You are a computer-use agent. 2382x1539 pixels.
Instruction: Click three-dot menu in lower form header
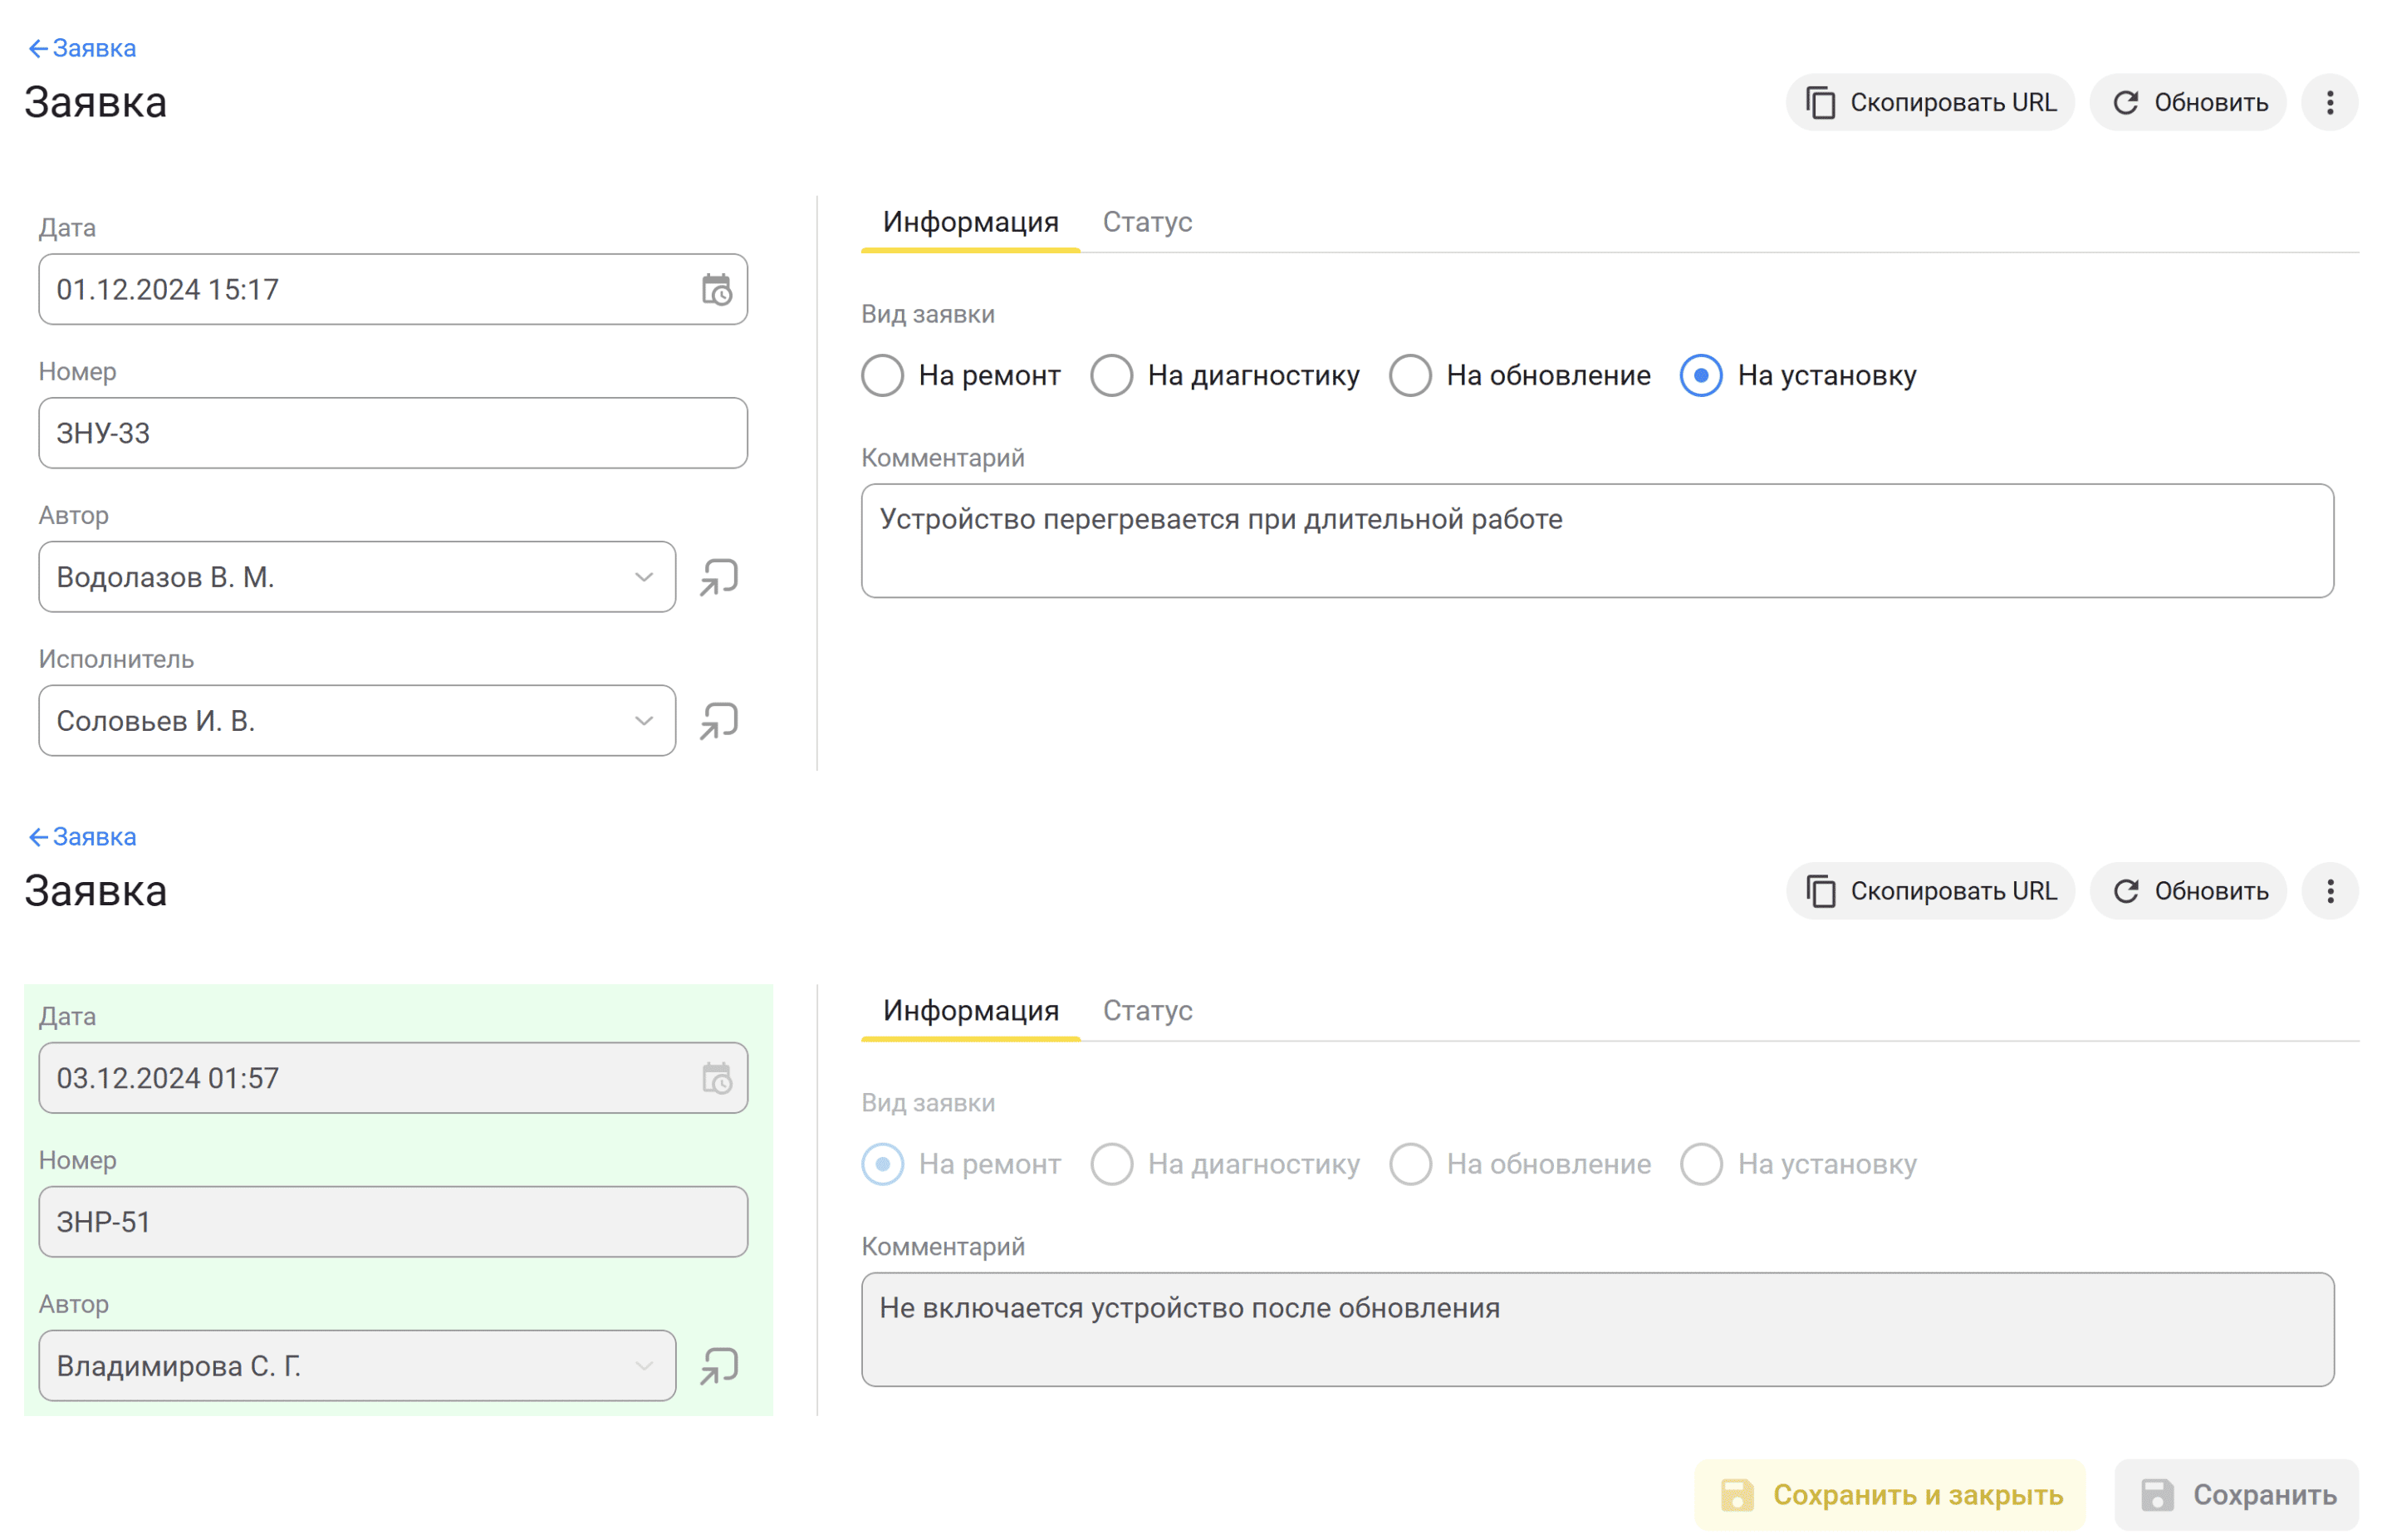pyautogui.click(x=2329, y=891)
